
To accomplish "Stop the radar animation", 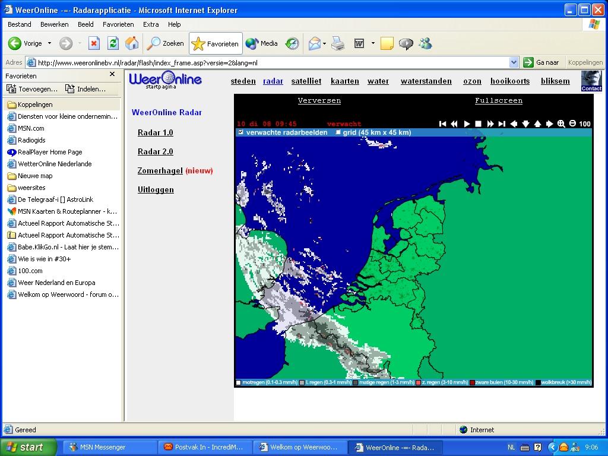I will pyautogui.click(x=478, y=123).
